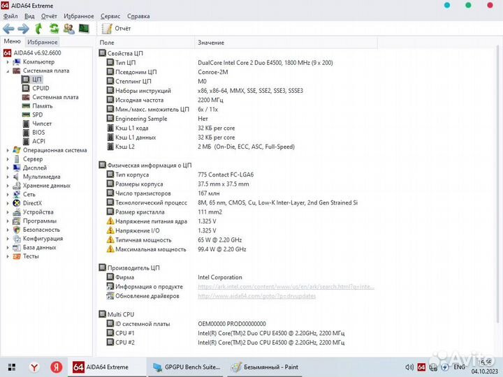Open the SPD item in the sidebar
Screen dimensions: 503x377
(38, 114)
